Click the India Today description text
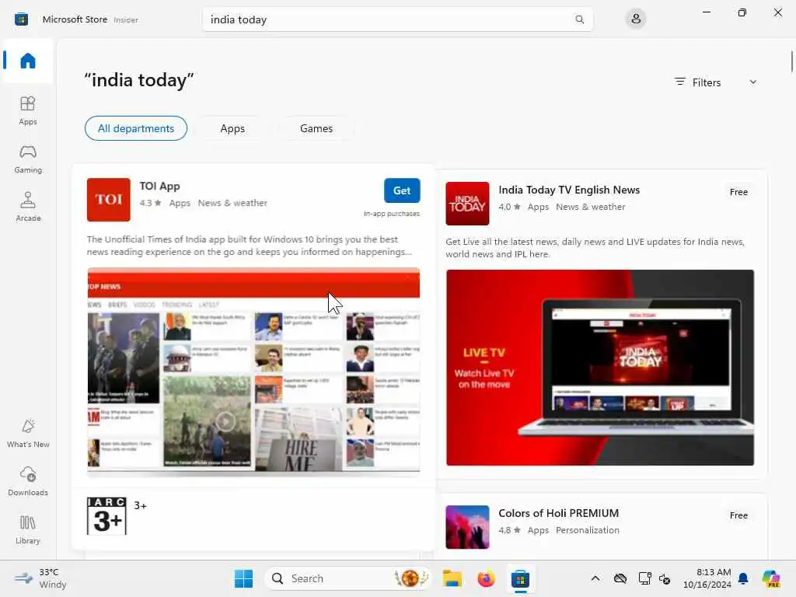796x597 pixels. tap(595, 248)
